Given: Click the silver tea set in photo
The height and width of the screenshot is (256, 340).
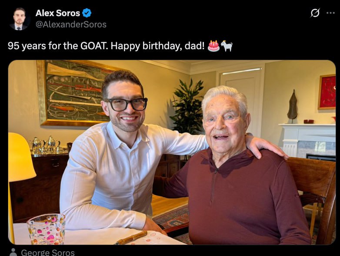Looking at the screenshot, I should [47, 145].
